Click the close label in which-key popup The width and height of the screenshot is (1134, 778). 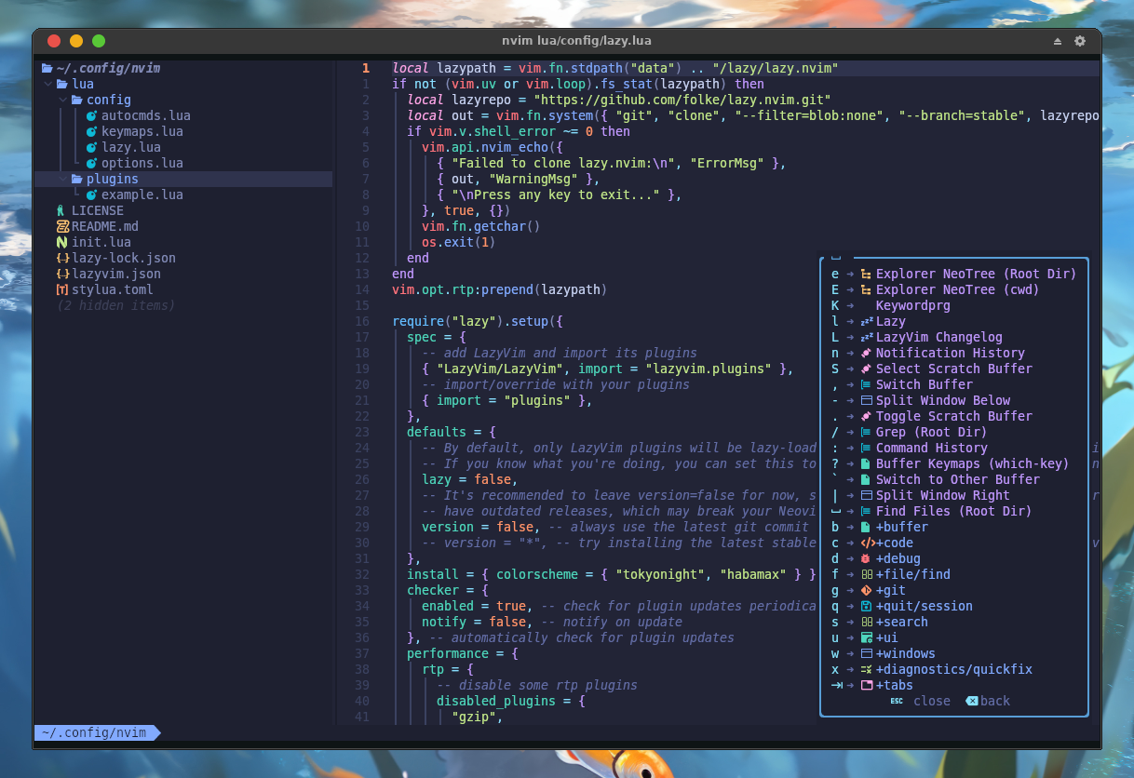(x=932, y=701)
